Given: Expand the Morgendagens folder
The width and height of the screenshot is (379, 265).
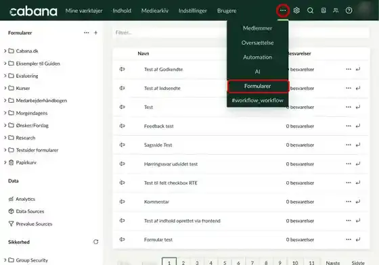Looking at the screenshot, I should coord(5,113).
